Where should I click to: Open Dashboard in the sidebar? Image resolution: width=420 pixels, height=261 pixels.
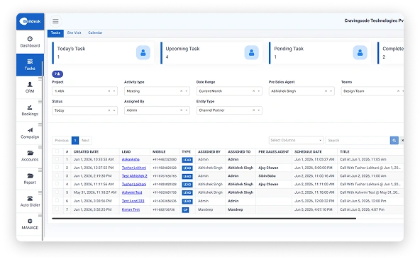coord(30,42)
